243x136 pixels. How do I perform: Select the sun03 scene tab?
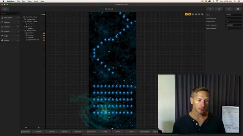(x=131, y=132)
